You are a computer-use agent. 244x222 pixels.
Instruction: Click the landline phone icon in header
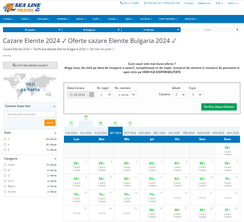coord(122,3)
